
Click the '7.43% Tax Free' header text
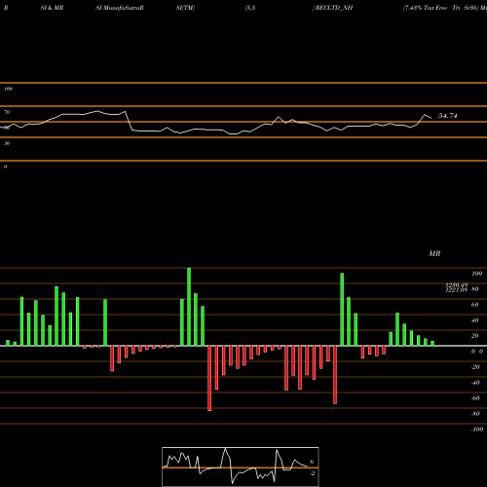click(x=425, y=8)
